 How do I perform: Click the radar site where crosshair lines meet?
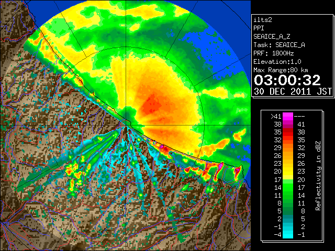coord(126,125)
